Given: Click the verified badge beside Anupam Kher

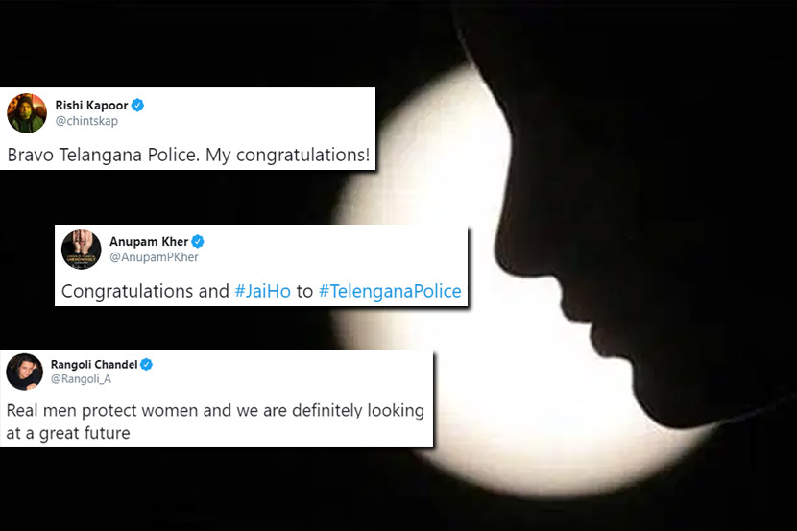Looking at the screenshot, I should coord(198,241).
